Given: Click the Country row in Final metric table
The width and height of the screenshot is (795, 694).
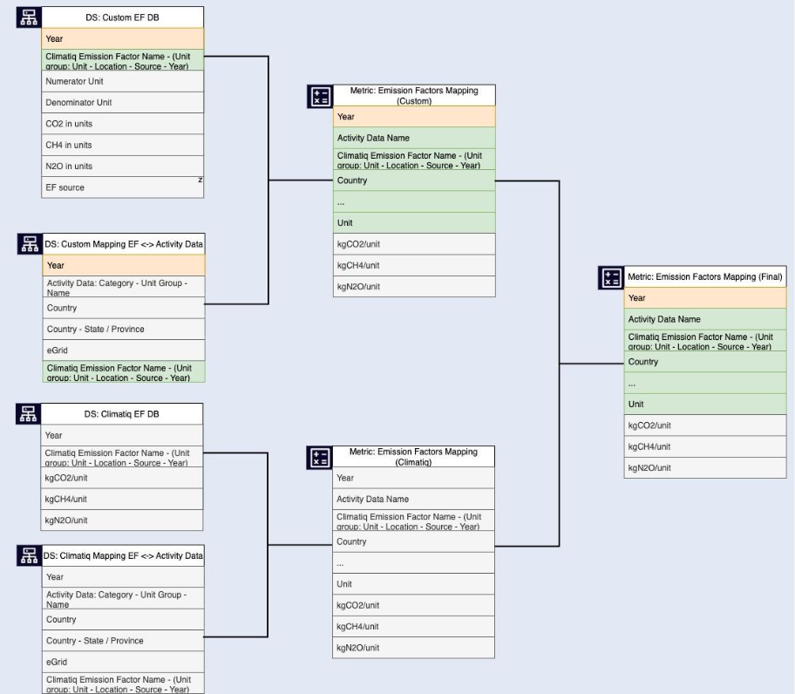Looking at the screenshot, I should click(x=705, y=362).
